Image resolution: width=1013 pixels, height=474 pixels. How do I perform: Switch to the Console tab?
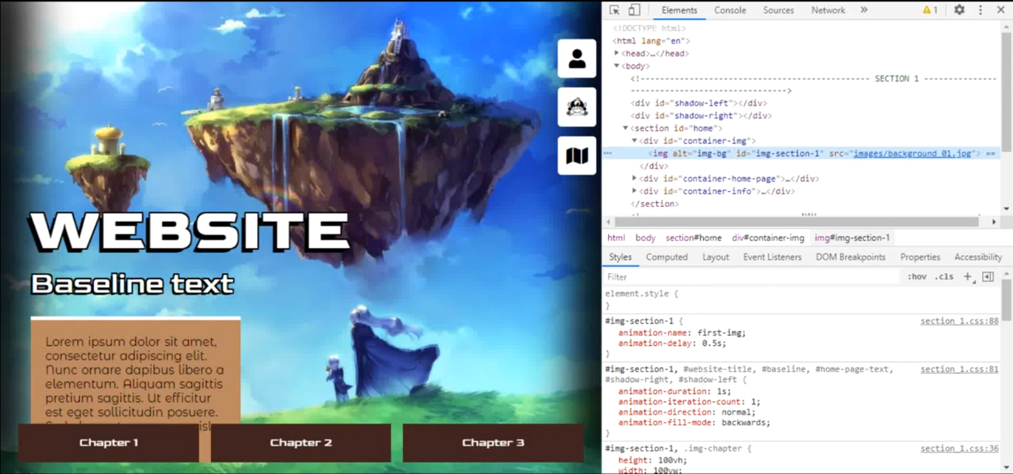tap(730, 10)
